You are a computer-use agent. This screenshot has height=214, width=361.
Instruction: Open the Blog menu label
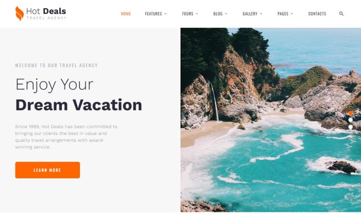218,13
